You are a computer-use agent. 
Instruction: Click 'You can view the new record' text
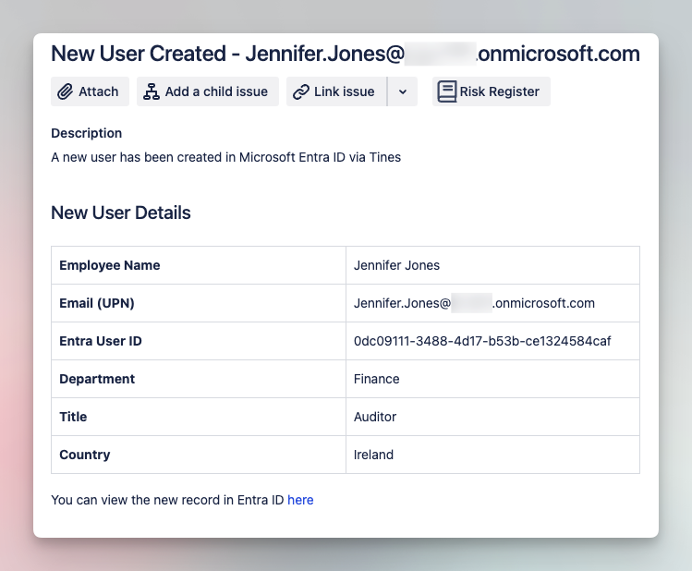pos(167,500)
